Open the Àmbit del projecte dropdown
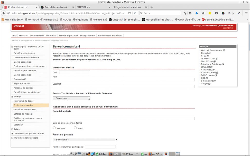 click(x=85, y=140)
